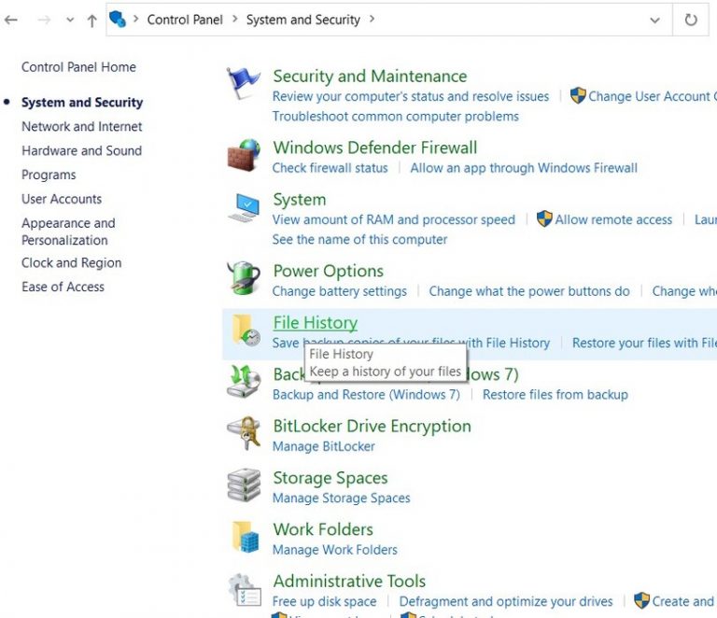The width and height of the screenshot is (717, 618).
Task: Click the Windows Defender Firewall brick wall icon
Action: pyautogui.click(x=244, y=156)
